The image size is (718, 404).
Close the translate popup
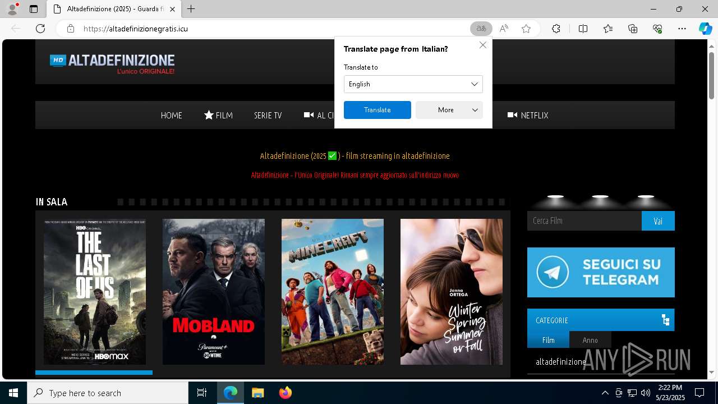[x=483, y=45]
